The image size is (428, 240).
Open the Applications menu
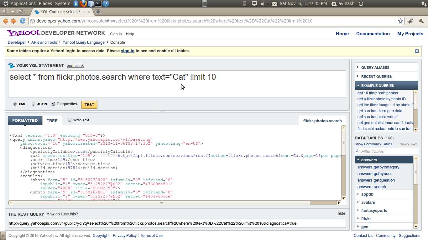(23, 4)
